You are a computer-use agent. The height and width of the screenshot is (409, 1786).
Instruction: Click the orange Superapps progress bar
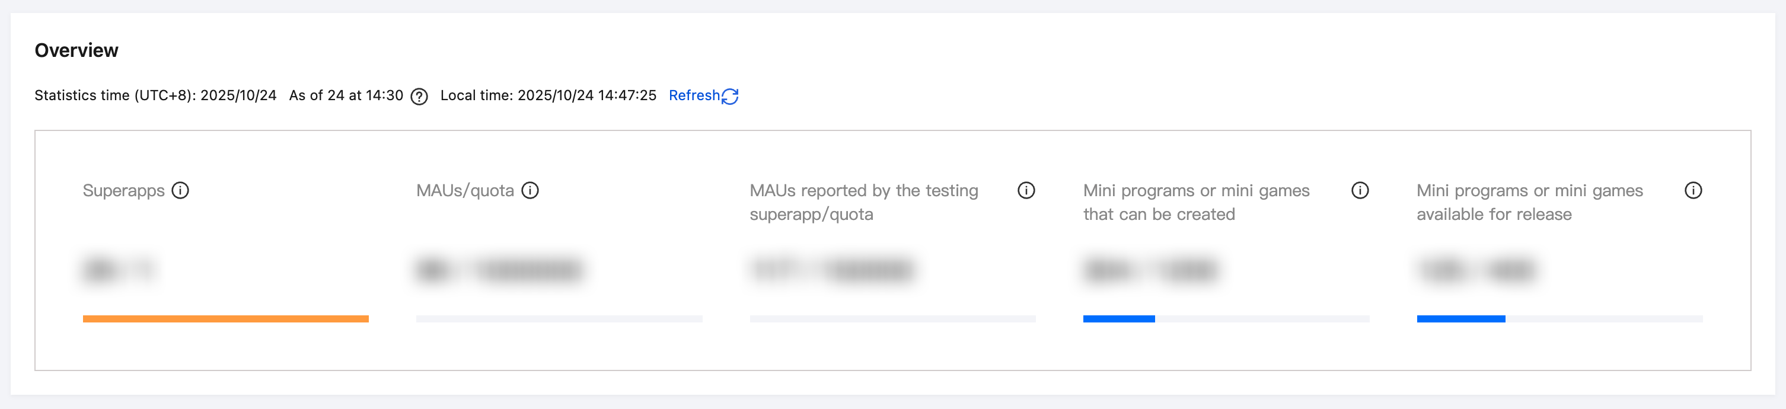225,319
